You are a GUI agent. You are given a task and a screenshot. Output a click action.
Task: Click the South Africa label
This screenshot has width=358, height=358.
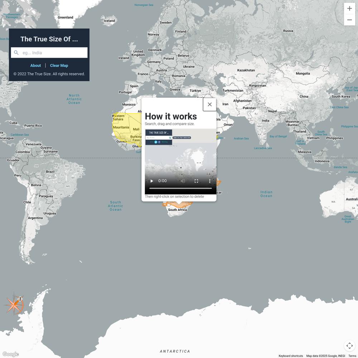178,210
